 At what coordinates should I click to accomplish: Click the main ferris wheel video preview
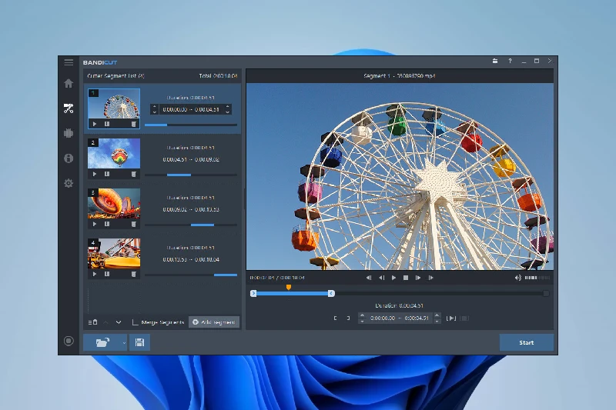(400, 176)
